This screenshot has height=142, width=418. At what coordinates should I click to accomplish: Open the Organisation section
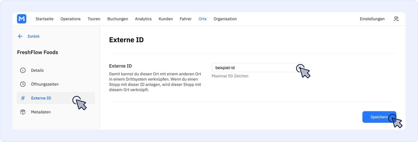[225, 19]
